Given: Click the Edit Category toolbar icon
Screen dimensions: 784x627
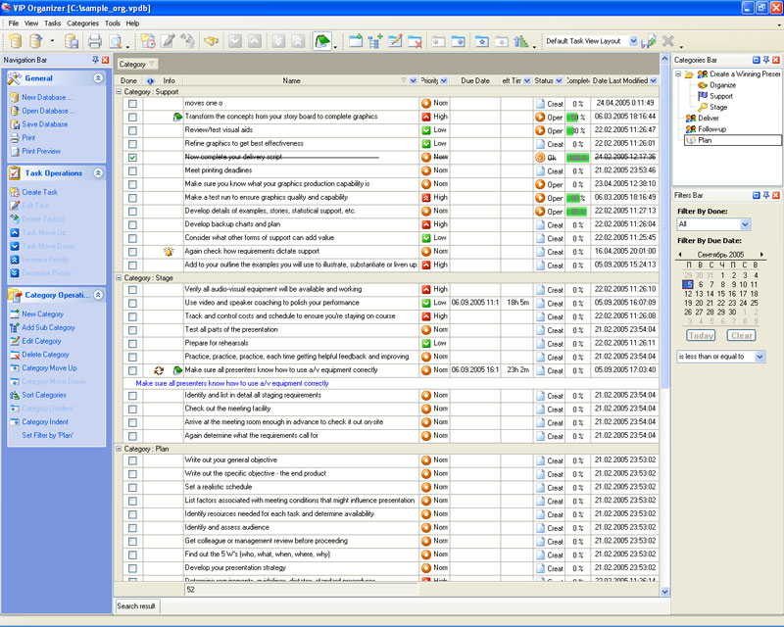Looking at the screenshot, I should pyautogui.click(x=395, y=41).
